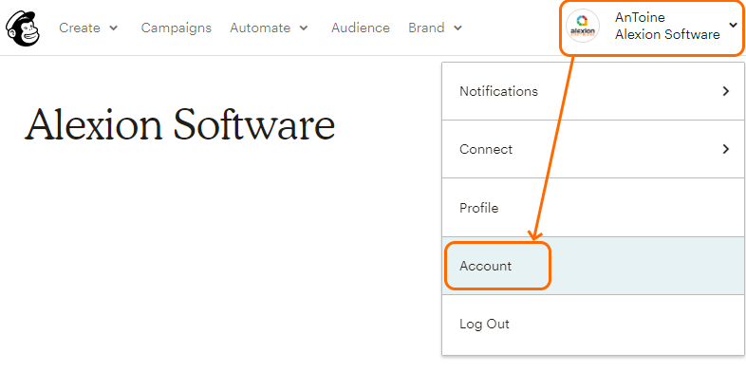Open the Notifications menu entry
The image size is (746, 372).
[593, 91]
